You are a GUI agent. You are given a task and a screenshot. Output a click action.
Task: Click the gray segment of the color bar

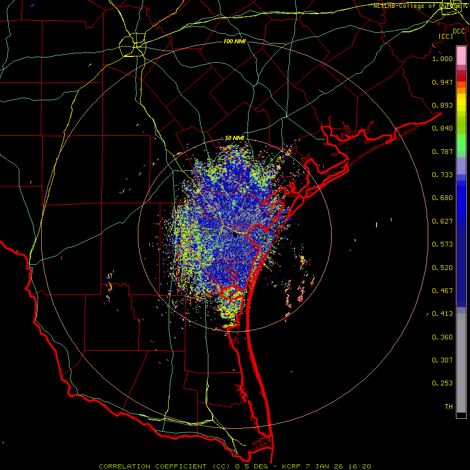[x=461, y=363]
